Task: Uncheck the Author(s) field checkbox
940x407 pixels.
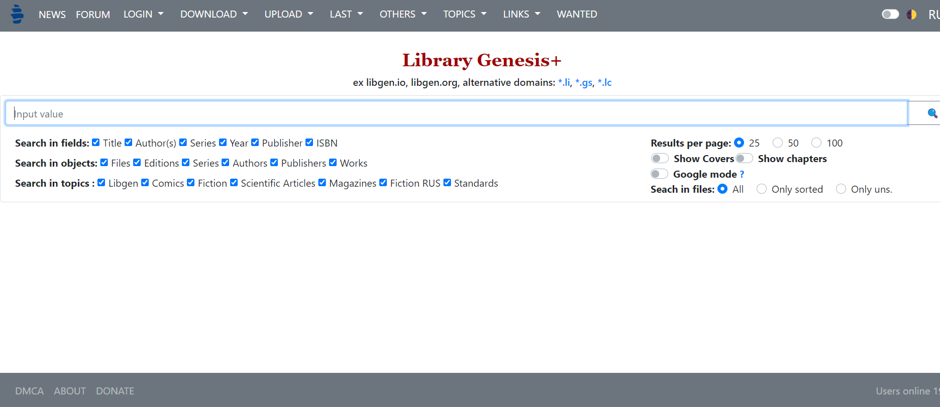Action: click(x=129, y=143)
